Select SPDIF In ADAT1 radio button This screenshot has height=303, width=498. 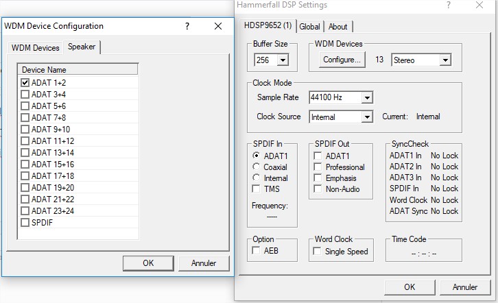pyautogui.click(x=256, y=156)
